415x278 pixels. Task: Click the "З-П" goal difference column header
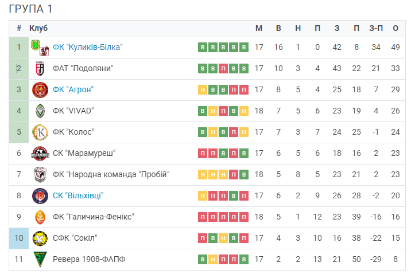coord(376,28)
